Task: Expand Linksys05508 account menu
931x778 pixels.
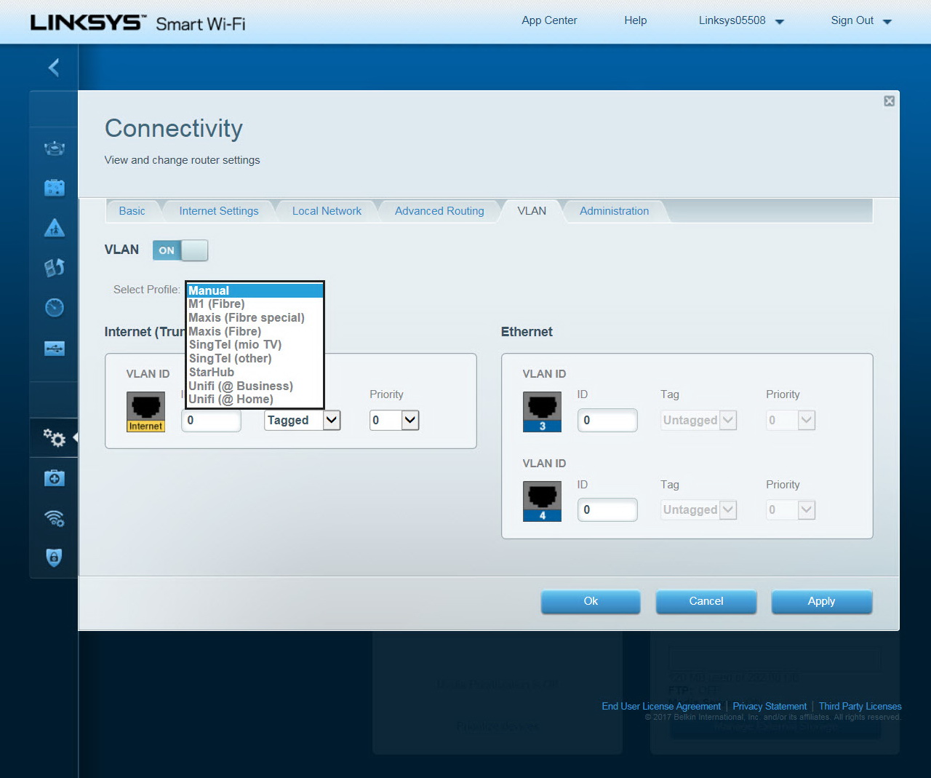Action: (741, 20)
